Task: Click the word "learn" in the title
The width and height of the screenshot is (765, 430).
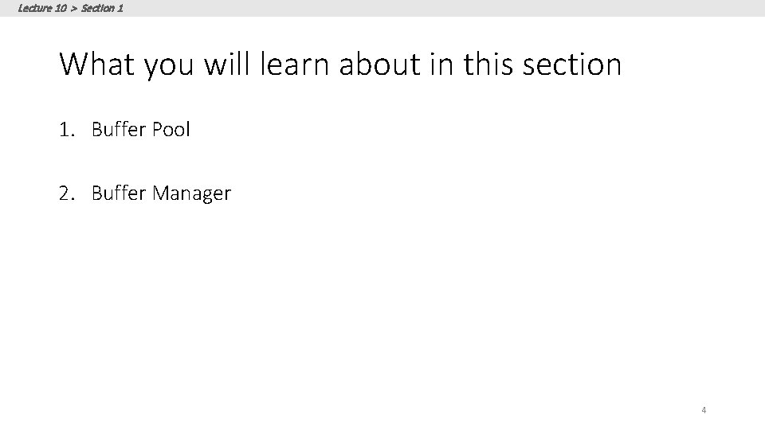Action: pos(295,64)
